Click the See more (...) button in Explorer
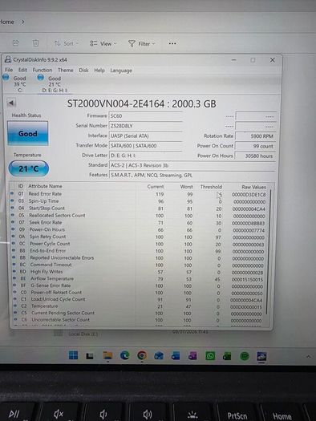 click(x=172, y=43)
